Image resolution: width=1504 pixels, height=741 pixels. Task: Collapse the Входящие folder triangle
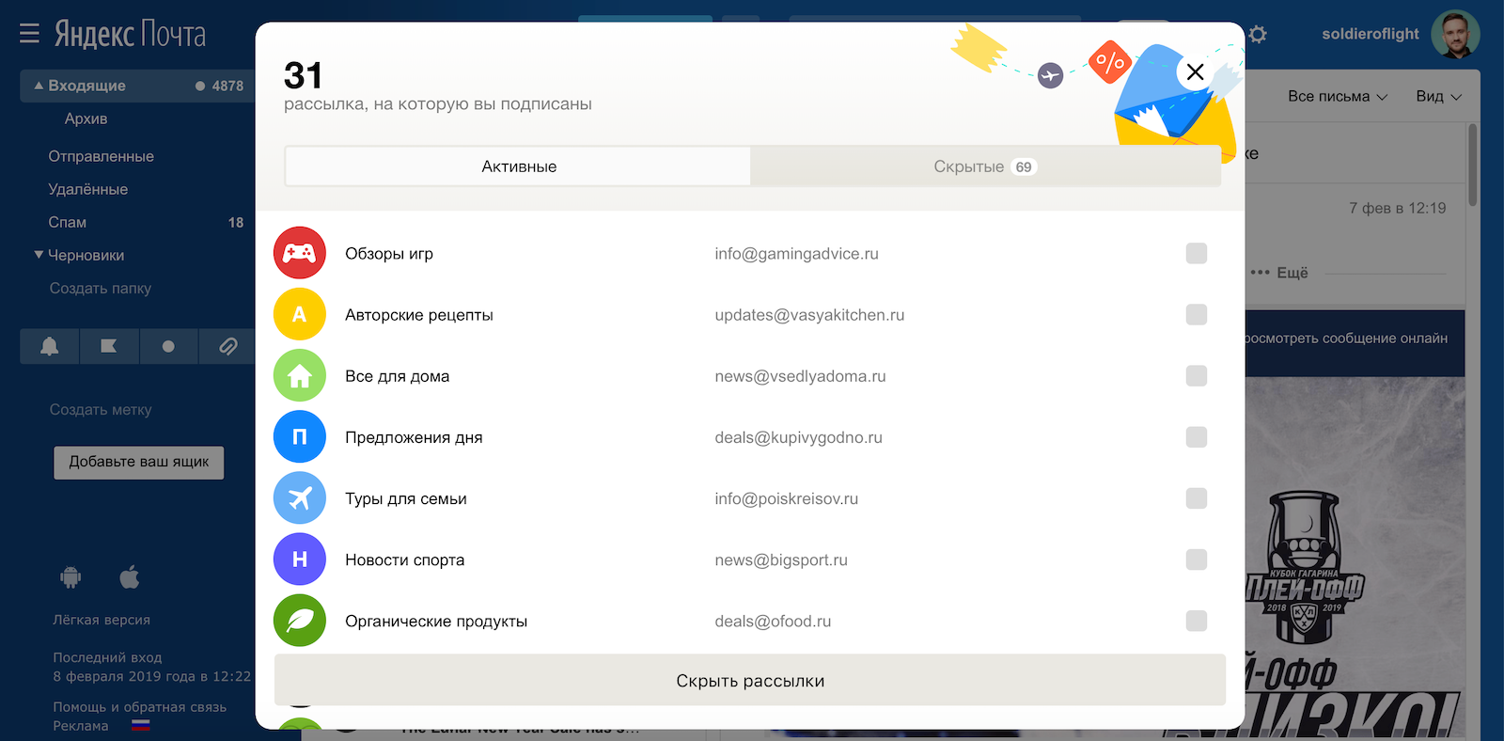39,86
